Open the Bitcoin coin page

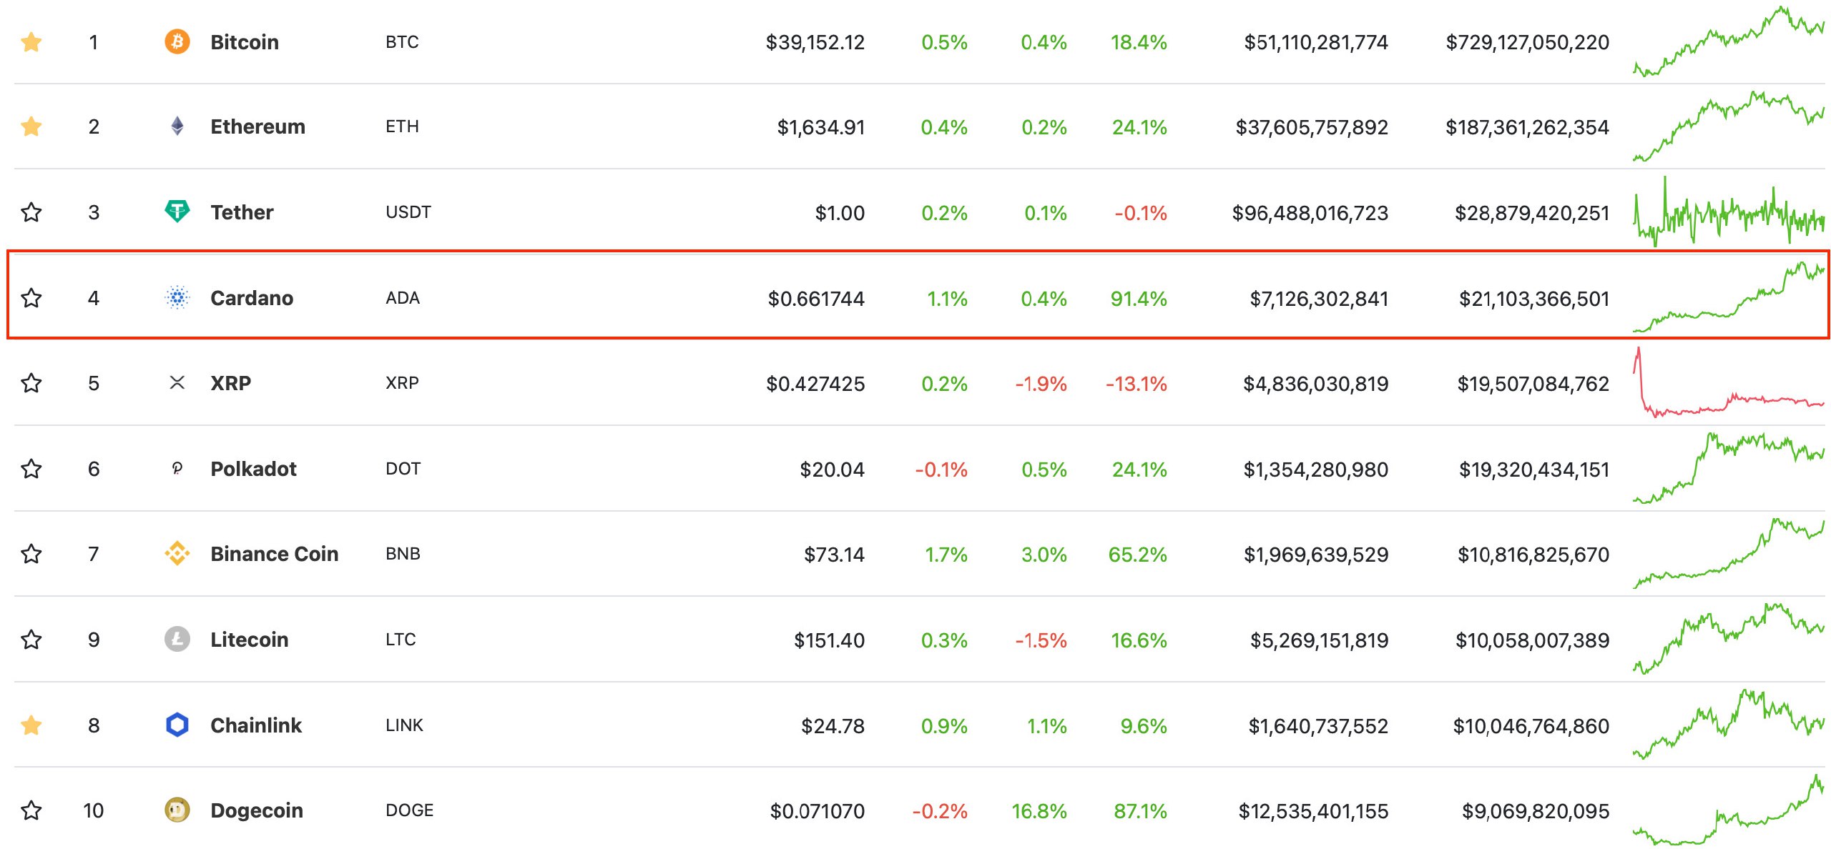click(x=245, y=42)
